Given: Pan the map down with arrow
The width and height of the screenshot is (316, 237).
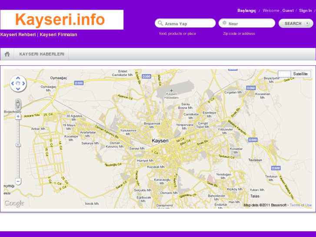Looking at the screenshot, I should tap(18, 89).
